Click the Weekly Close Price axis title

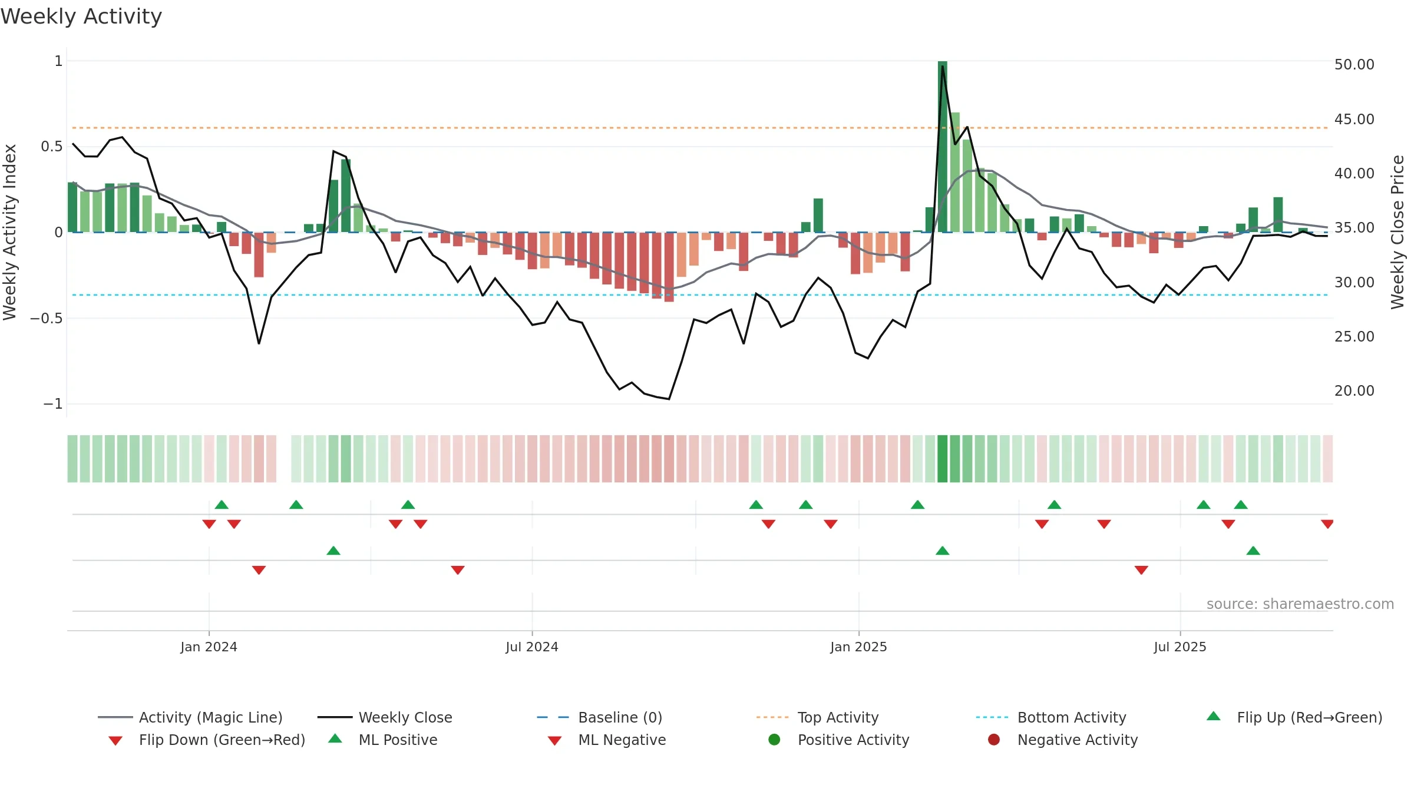click(1398, 232)
